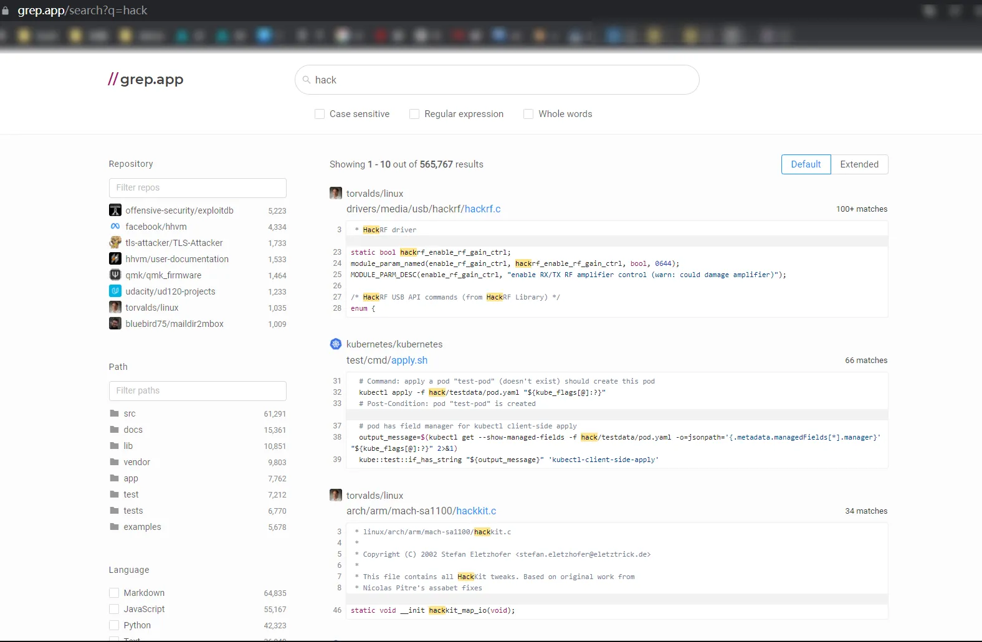Click the '100+ matches' count
This screenshot has height=642, width=982.
point(862,209)
